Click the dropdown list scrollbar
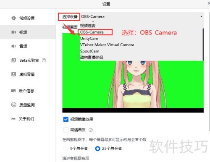Screen dimensions: 210x162 (x=203, y=44)
